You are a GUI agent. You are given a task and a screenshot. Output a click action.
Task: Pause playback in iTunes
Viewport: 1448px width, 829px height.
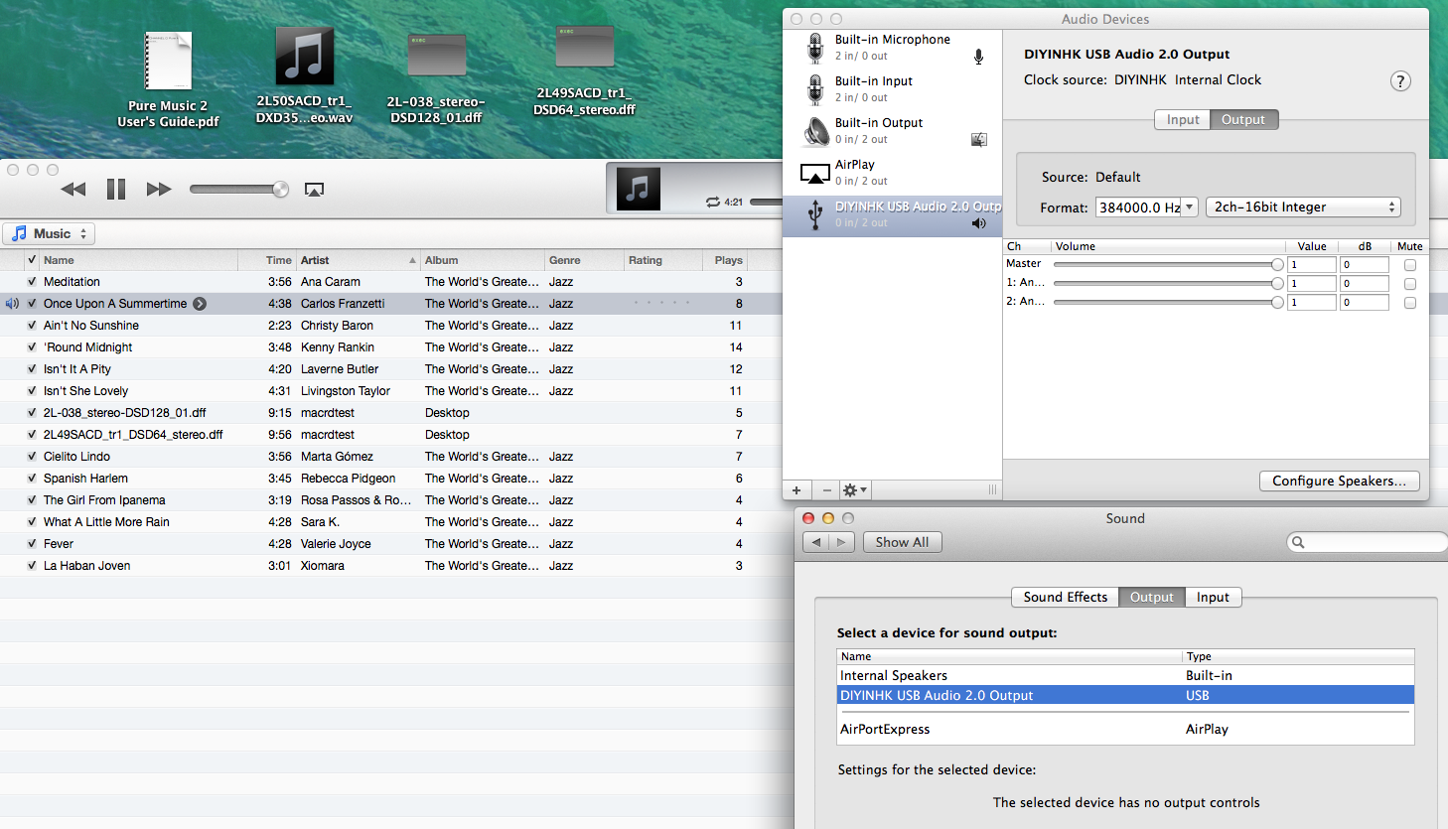(x=116, y=189)
